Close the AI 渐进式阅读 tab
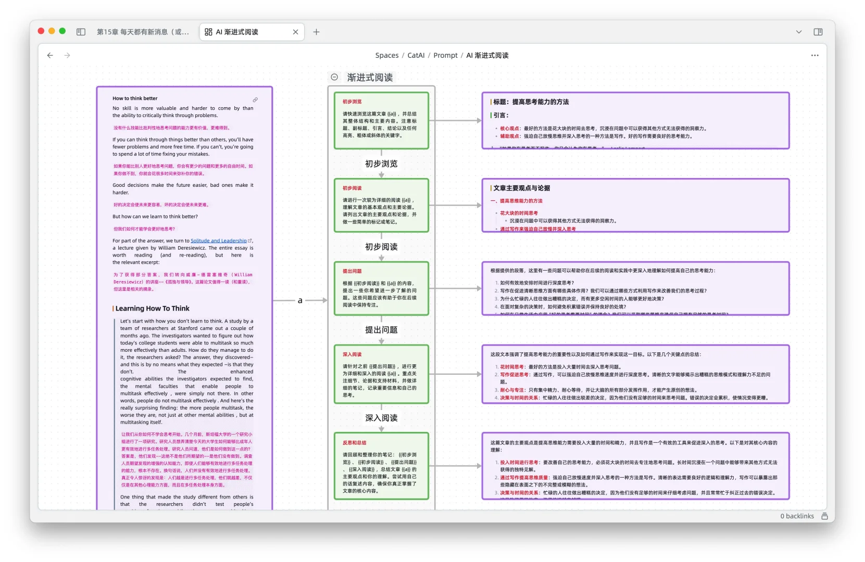Image resolution: width=865 pixels, height=562 pixels. pos(295,32)
